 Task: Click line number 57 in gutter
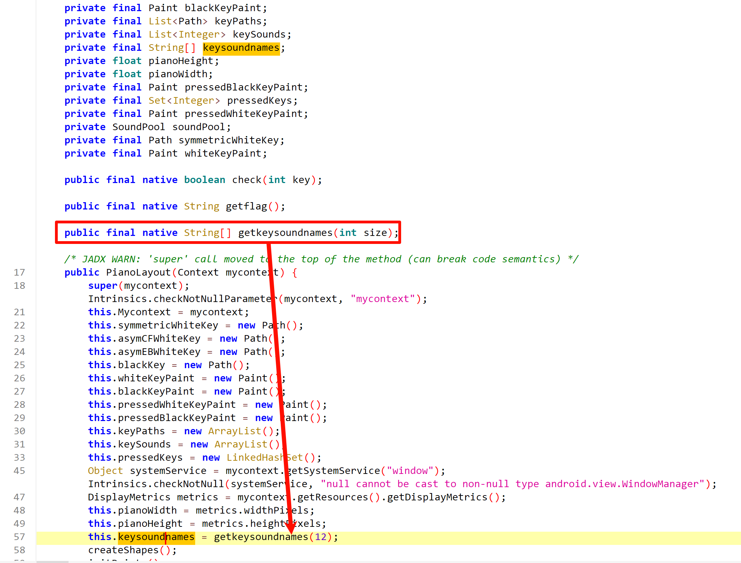(19, 537)
